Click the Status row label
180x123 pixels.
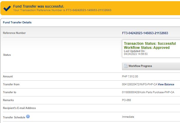click(7, 55)
